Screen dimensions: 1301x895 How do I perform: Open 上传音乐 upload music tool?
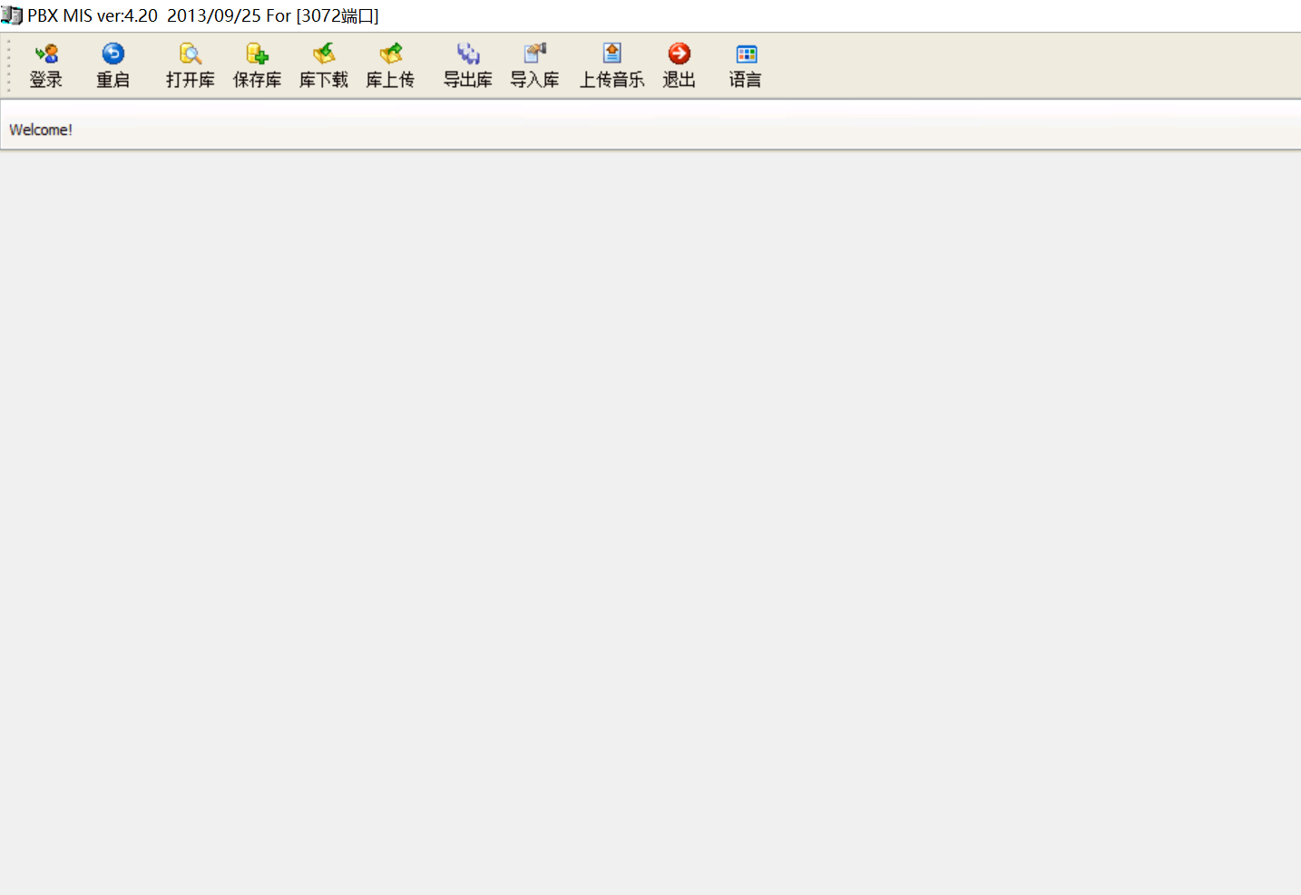(612, 66)
